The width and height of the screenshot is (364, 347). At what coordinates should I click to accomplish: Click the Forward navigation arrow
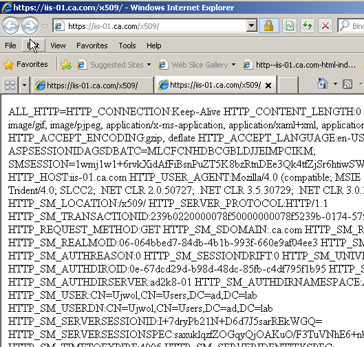point(30,26)
